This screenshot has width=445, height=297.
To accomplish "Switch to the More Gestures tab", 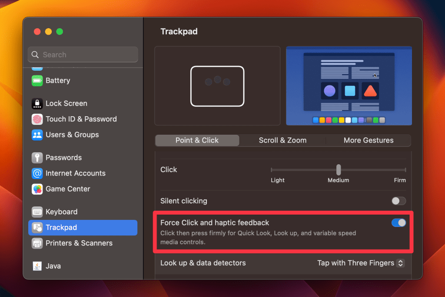I will point(368,140).
